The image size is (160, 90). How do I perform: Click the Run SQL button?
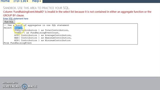(x=9, y=22)
